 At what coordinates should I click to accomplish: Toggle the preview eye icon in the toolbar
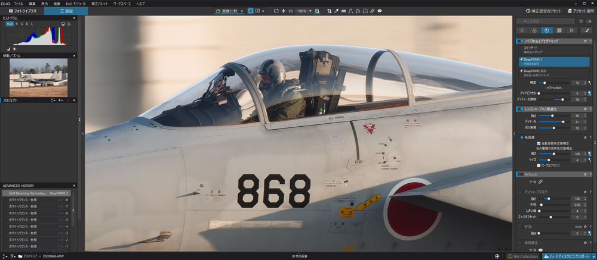point(380,11)
